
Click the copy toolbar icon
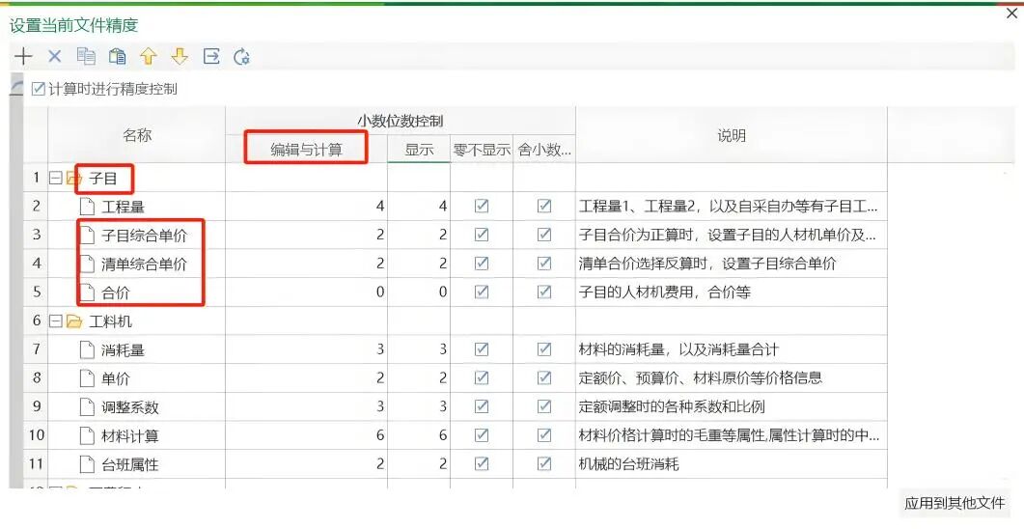[86, 57]
